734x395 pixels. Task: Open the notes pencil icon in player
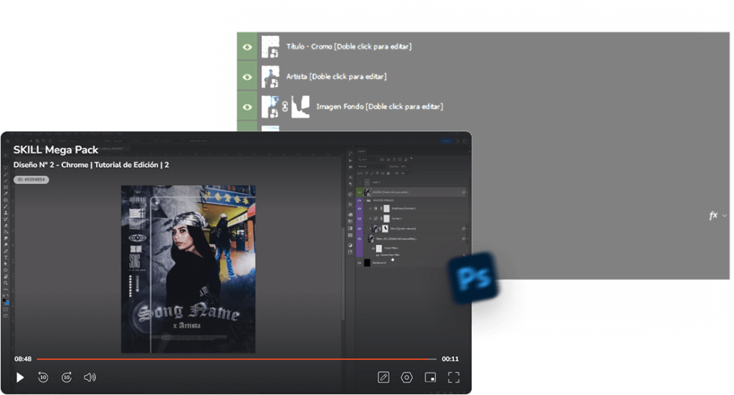(383, 377)
